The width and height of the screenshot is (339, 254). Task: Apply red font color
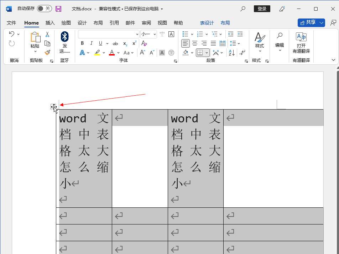(112, 53)
